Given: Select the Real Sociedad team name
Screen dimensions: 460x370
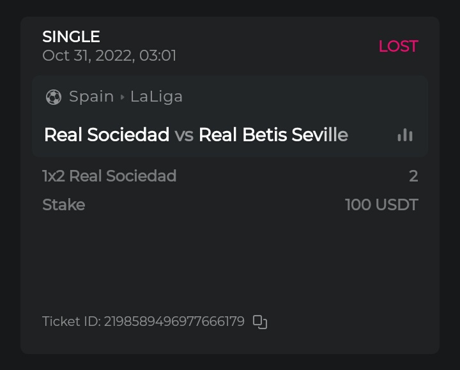Looking at the screenshot, I should pos(106,135).
